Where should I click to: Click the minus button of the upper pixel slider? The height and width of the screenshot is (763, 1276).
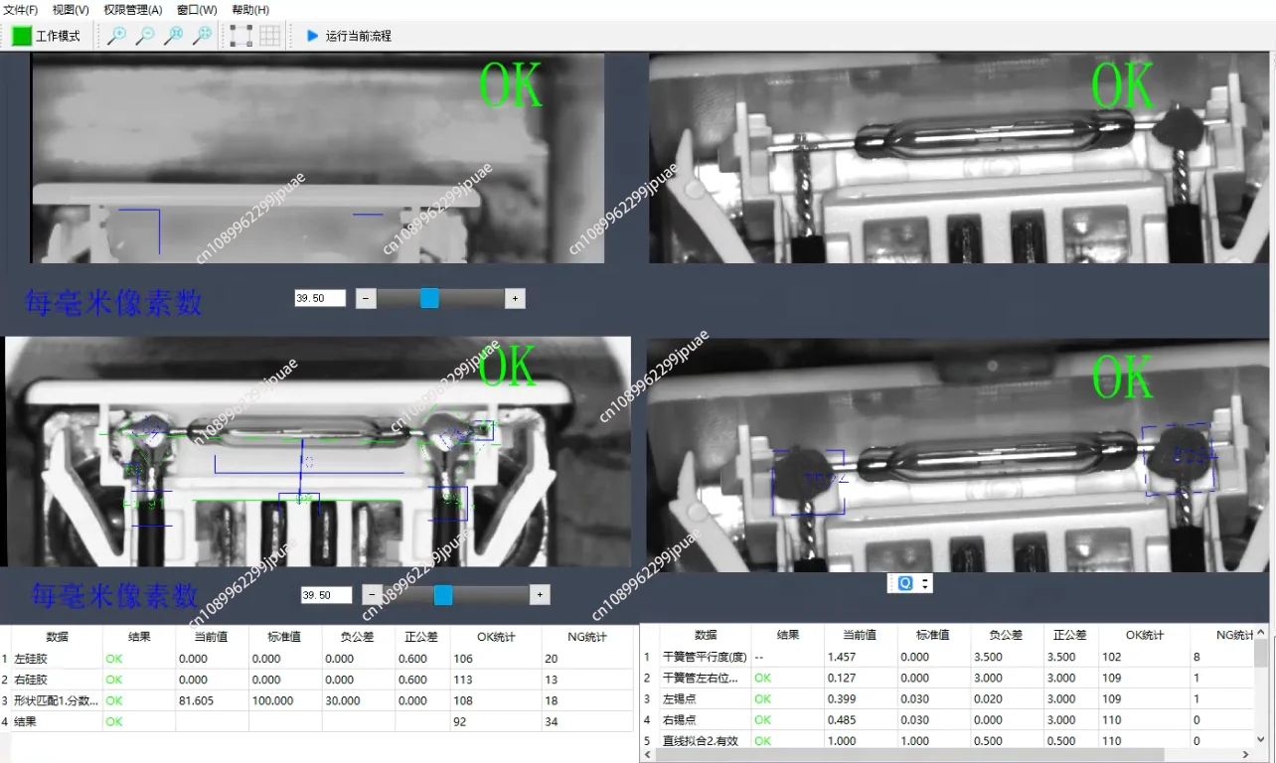point(366,298)
